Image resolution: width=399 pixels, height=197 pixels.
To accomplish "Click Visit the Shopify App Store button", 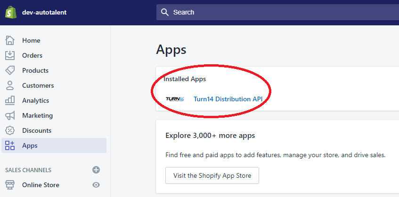I will click(x=212, y=175).
